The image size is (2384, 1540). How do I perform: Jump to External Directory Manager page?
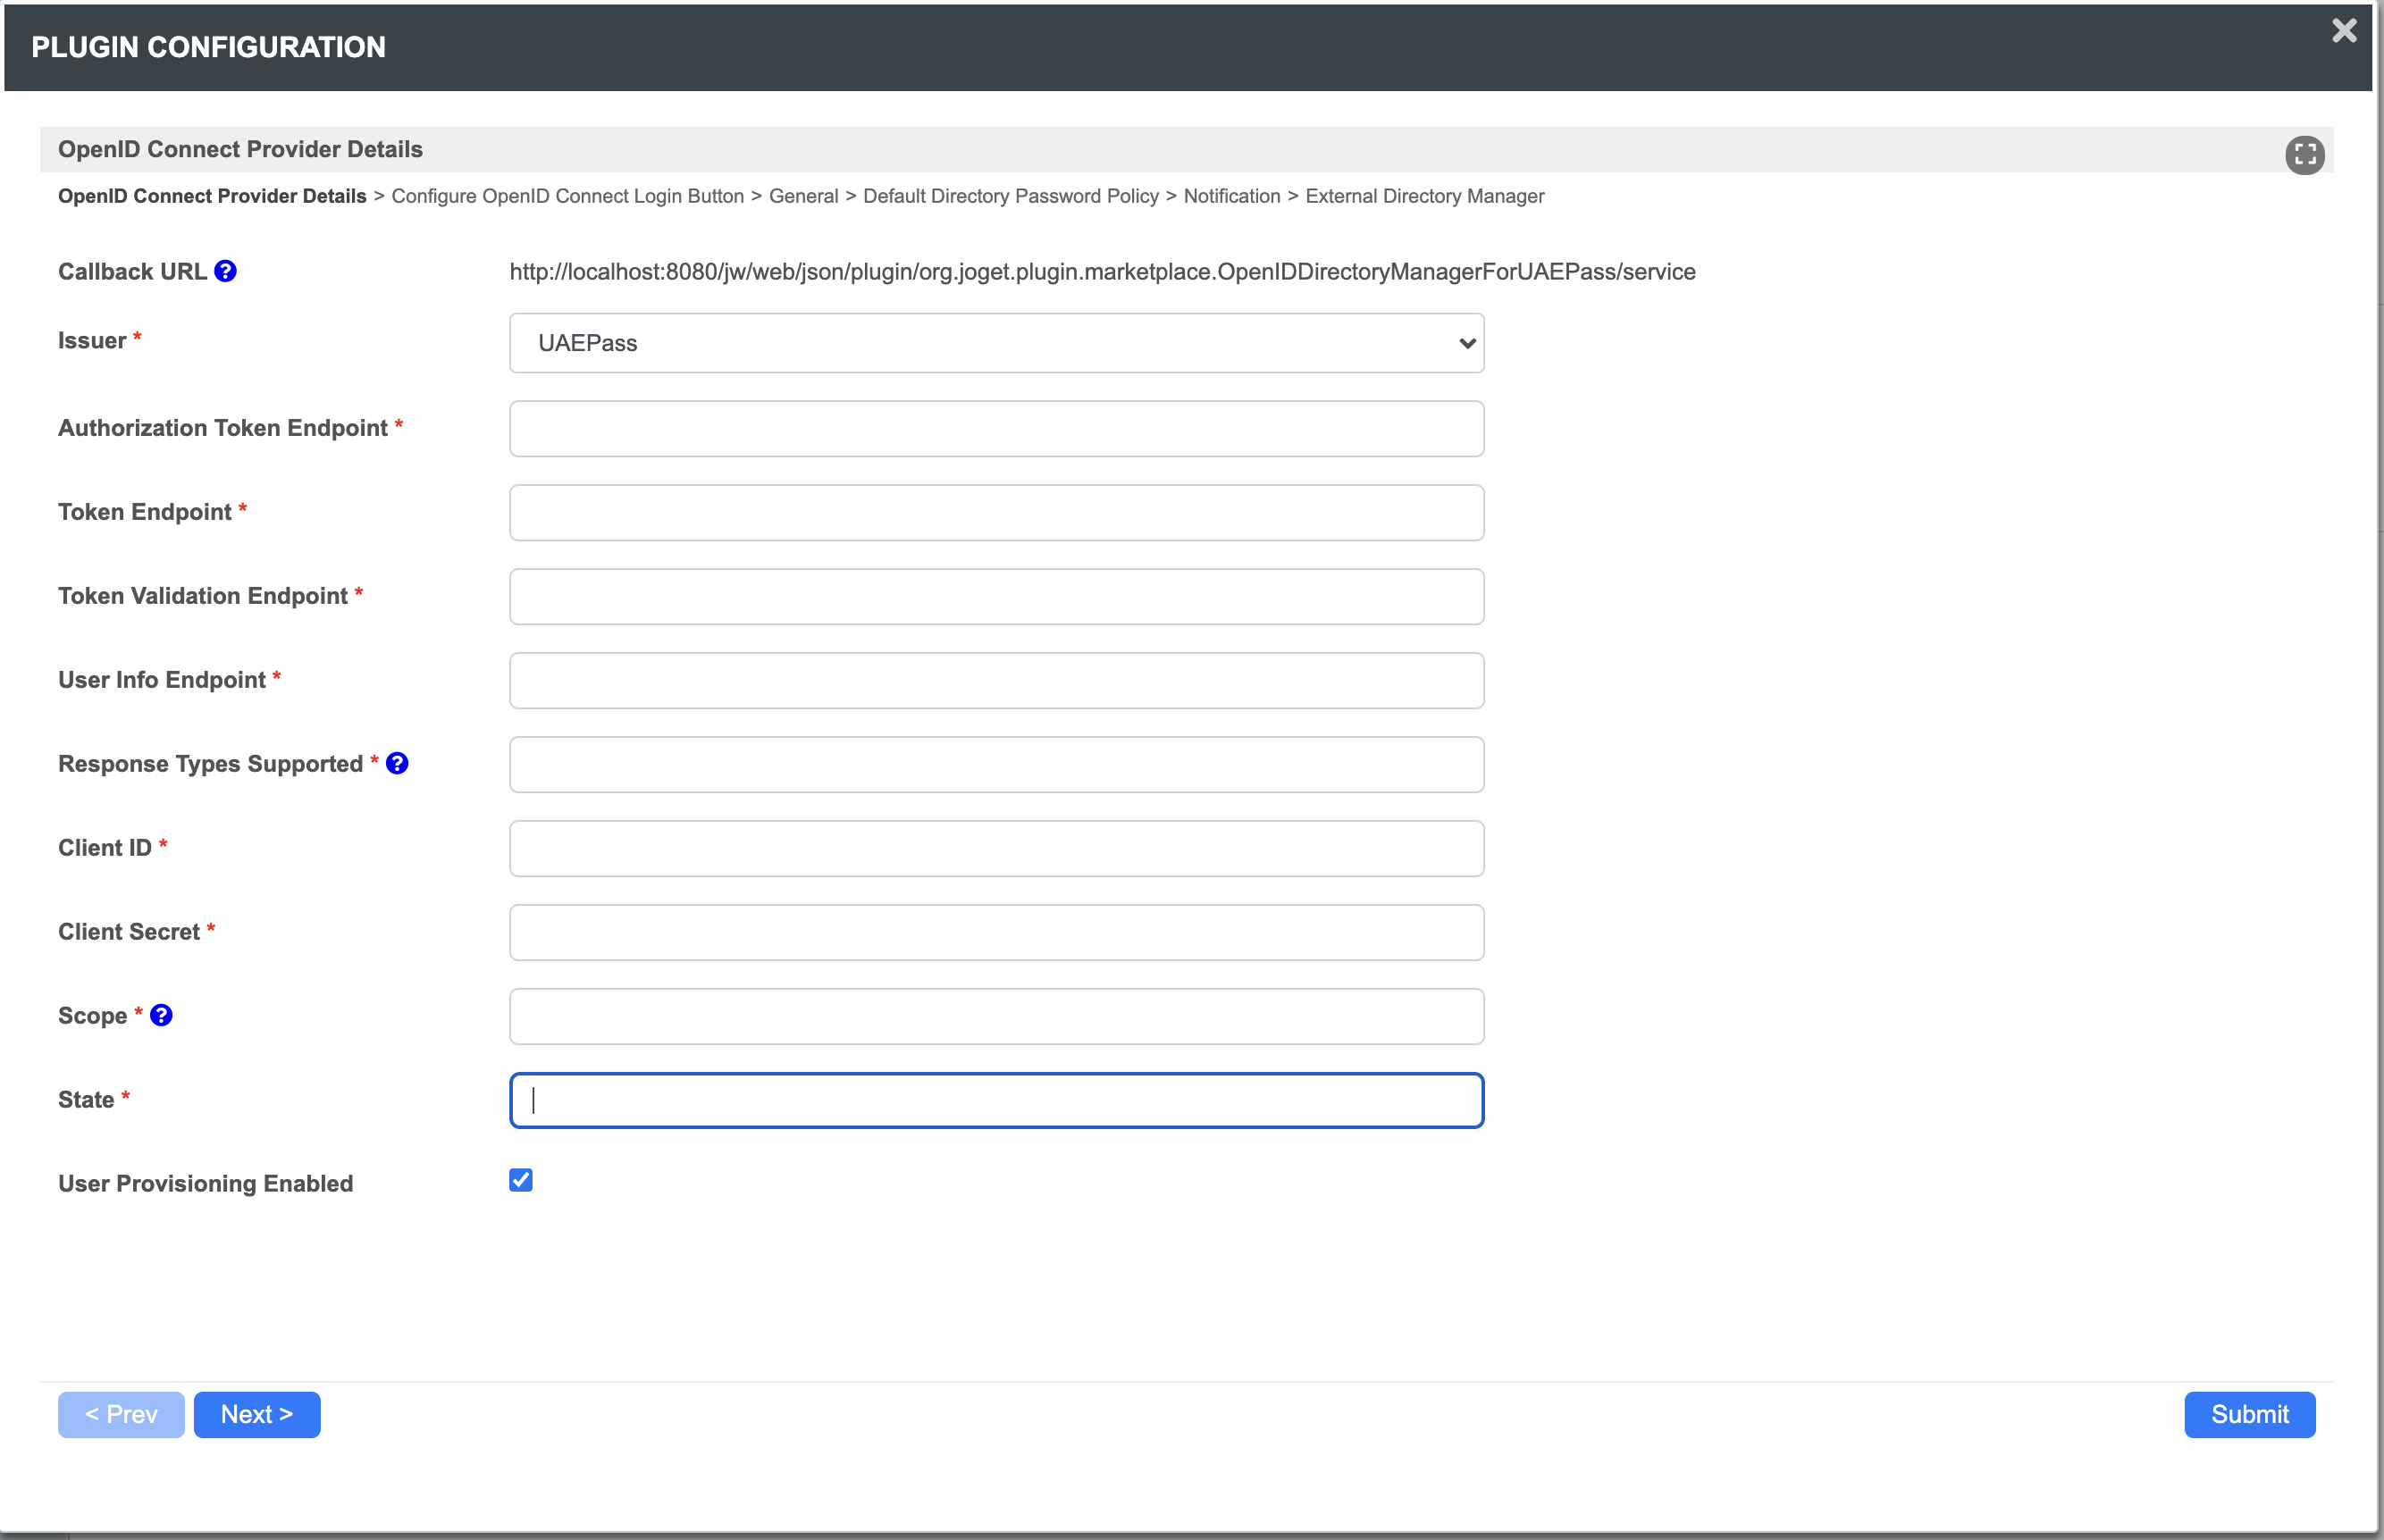(1424, 196)
